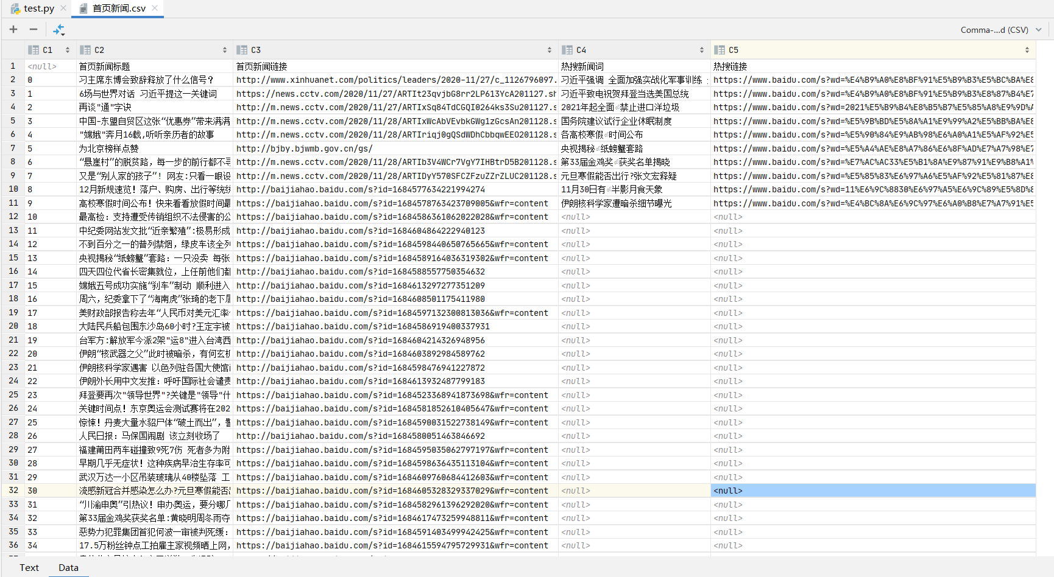1054x577 pixels.
Task: Select cell '第33届金鸡奖 获奖名单揭晓'
Action: [634, 162]
